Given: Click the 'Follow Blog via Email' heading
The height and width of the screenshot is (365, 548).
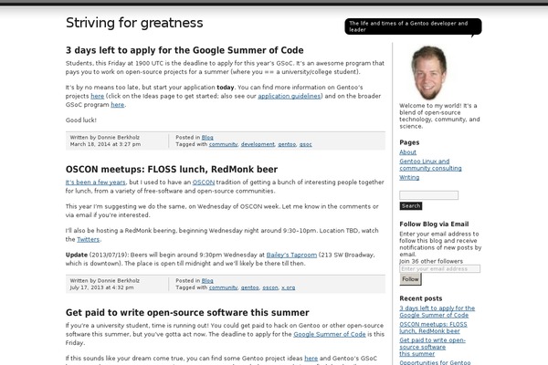Looking at the screenshot, I should [x=434, y=224].
